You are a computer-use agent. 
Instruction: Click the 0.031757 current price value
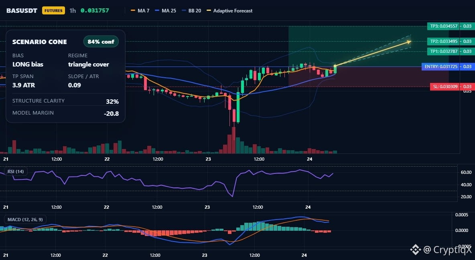coord(95,10)
